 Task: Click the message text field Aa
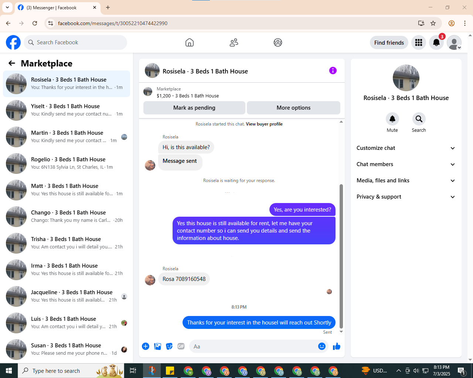(x=253, y=346)
